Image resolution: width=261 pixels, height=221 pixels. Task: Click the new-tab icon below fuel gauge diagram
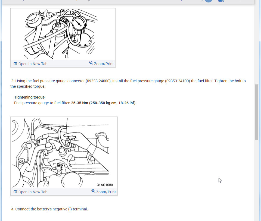[15, 64]
